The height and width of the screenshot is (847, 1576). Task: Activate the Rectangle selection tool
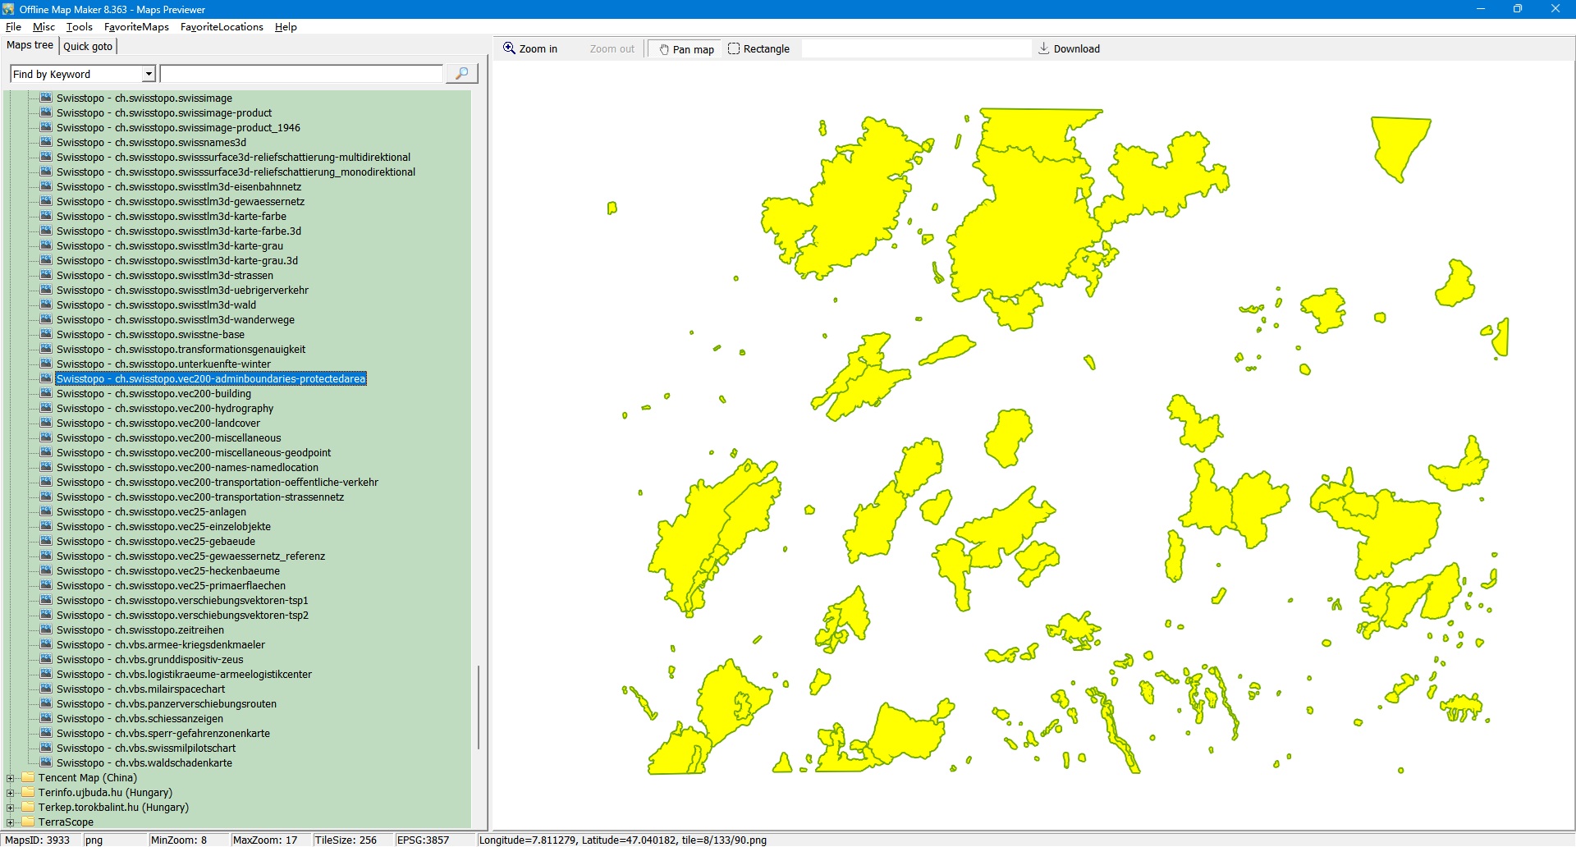pyautogui.click(x=758, y=49)
